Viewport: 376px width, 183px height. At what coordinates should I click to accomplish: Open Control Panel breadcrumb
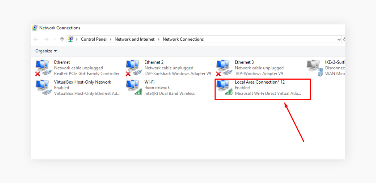pyautogui.click(x=94, y=39)
